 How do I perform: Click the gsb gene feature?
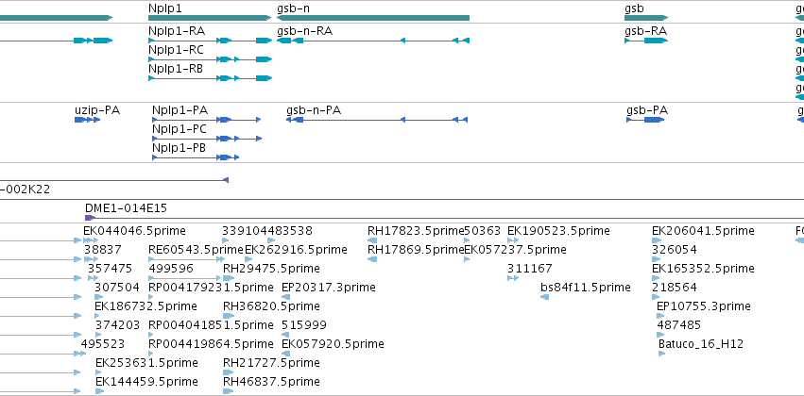tap(646, 18)
